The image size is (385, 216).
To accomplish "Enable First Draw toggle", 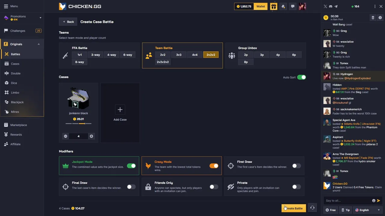I will point(296,166).
